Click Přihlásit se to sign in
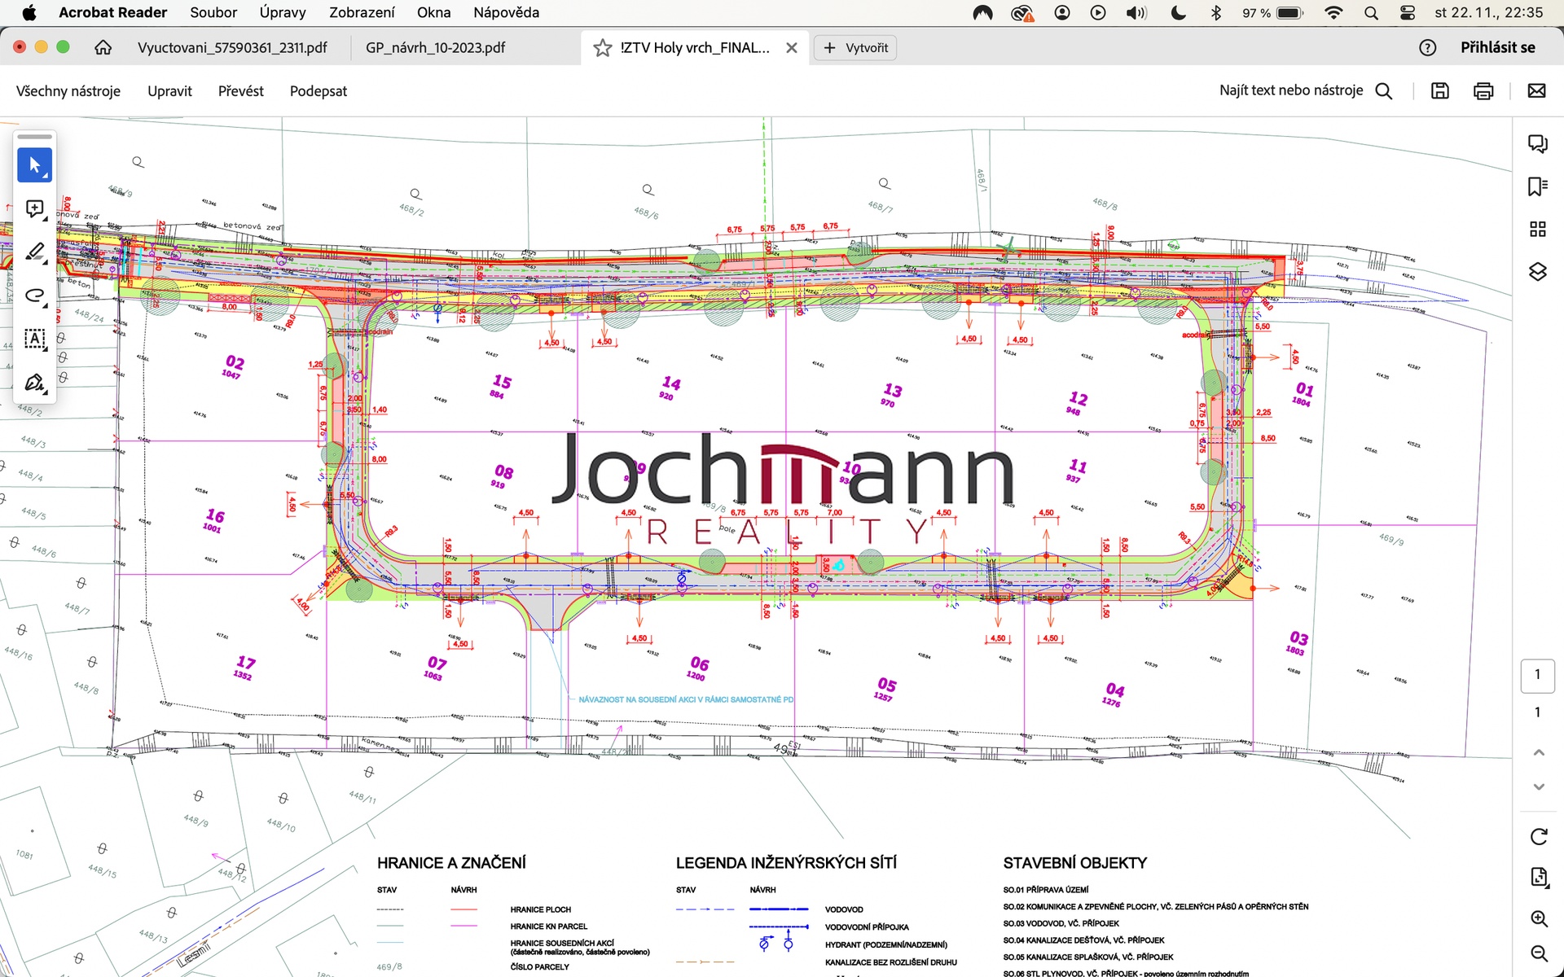1564x977 pixels. pyautogui.click(x=1497, y=48)
